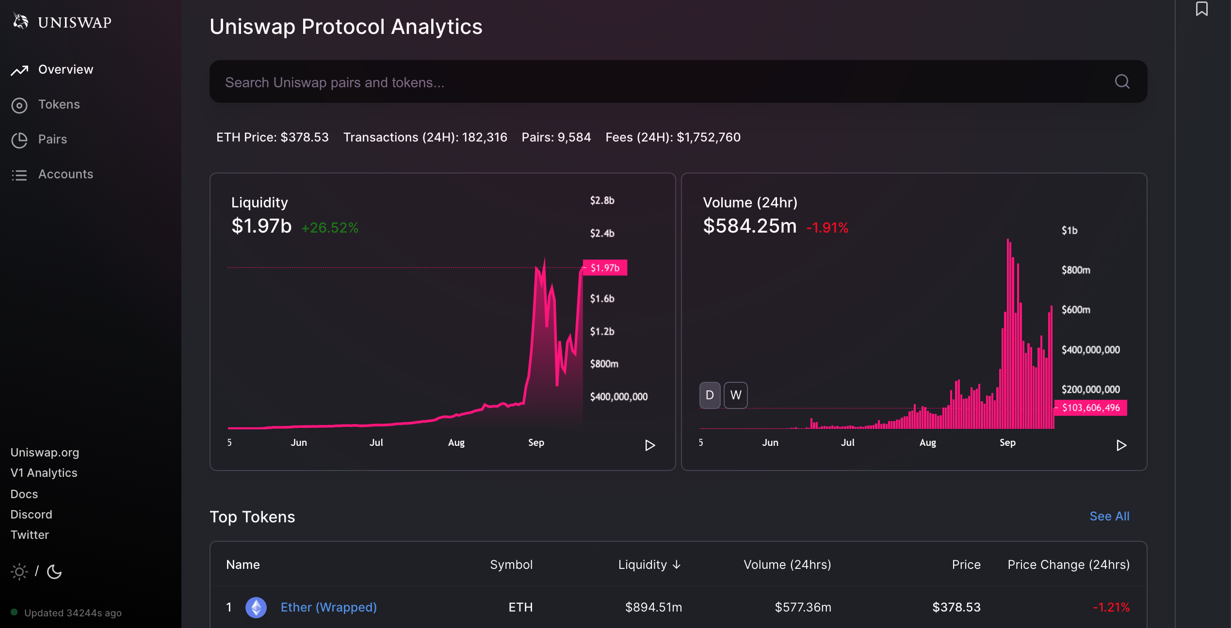Image resolution: width=1231 pixels, height=628 pixels.
Task: Click the Pairs pie chart icon
Action: [x=19, y=140]
